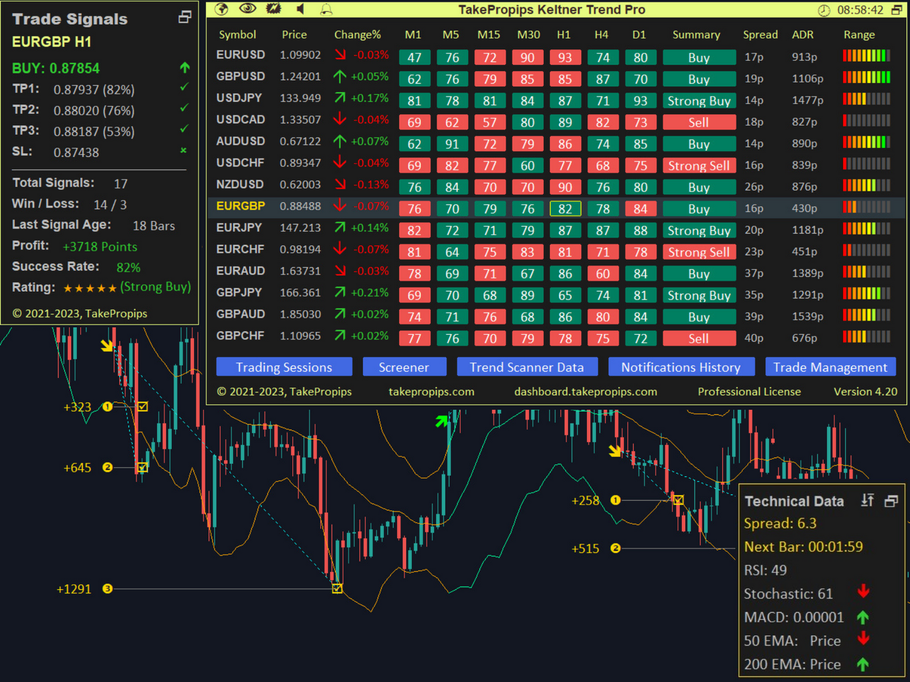Click EURAUD H4 cell showing 60
The image size is (910, 682).
click(x=603, y=274)
